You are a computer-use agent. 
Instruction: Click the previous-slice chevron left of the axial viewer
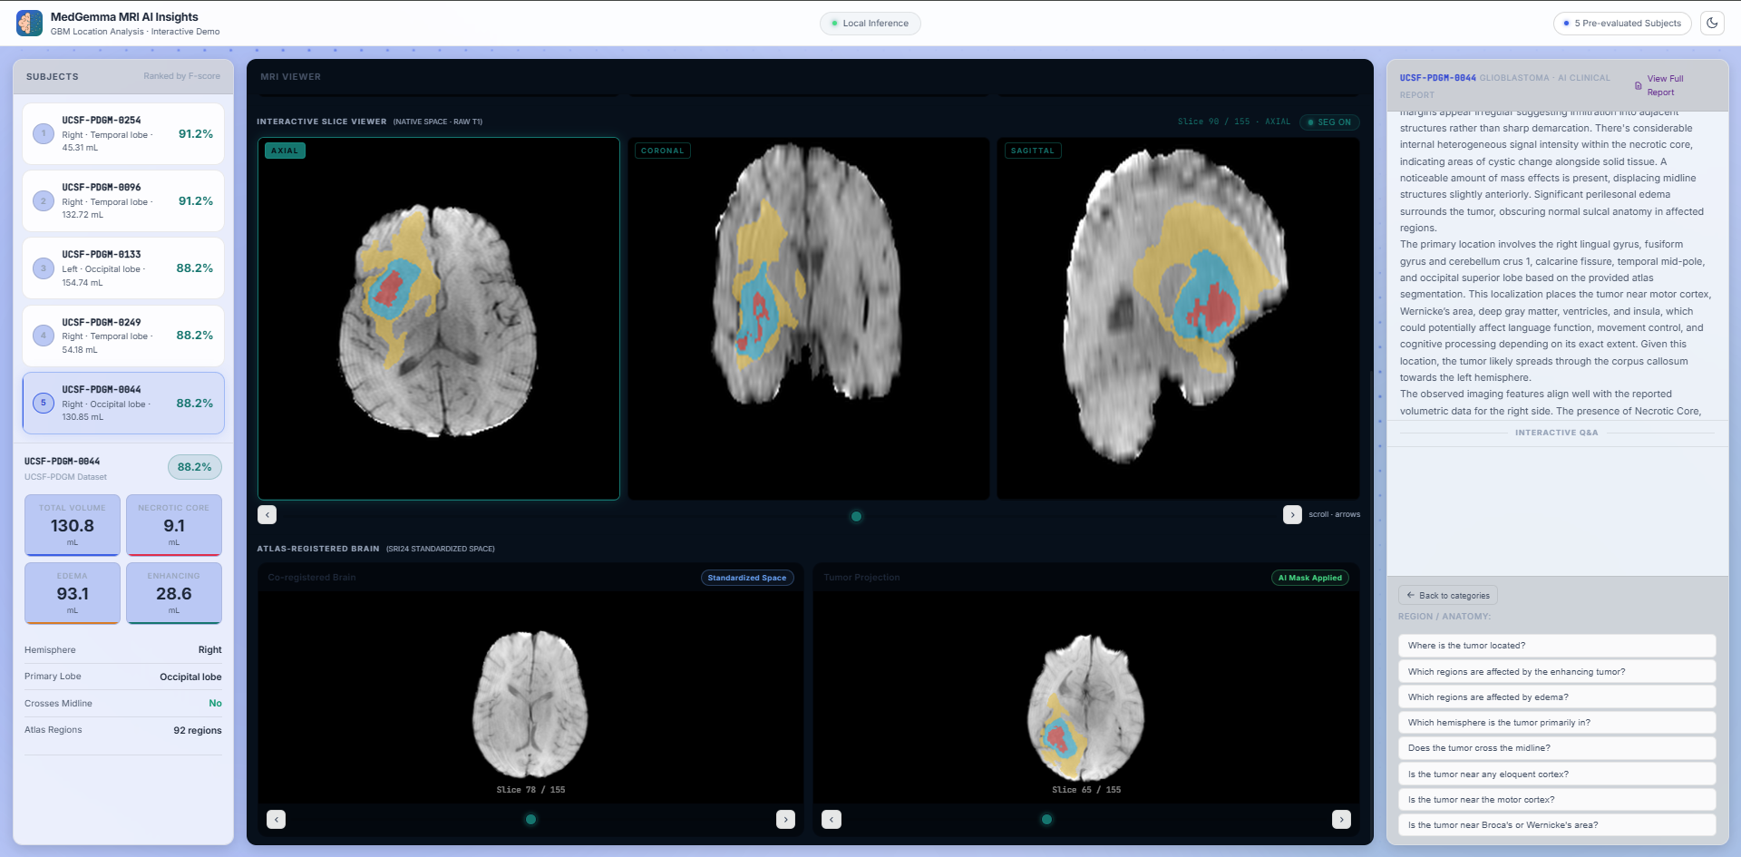pos(267,514)
